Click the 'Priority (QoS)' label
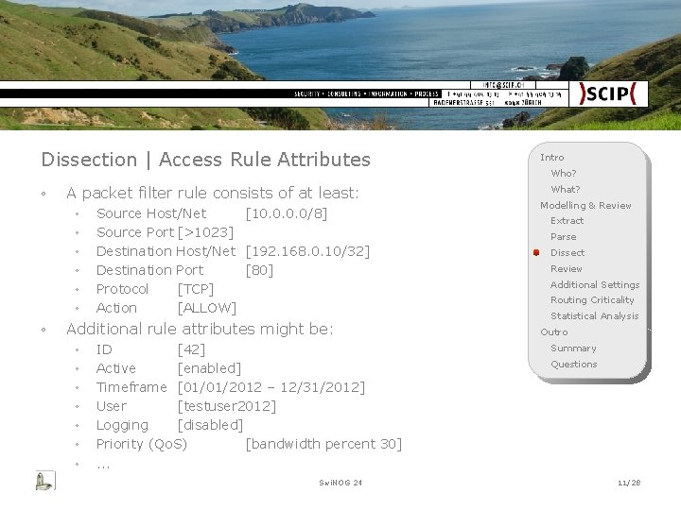681x510 pixels. coord(142,444)
